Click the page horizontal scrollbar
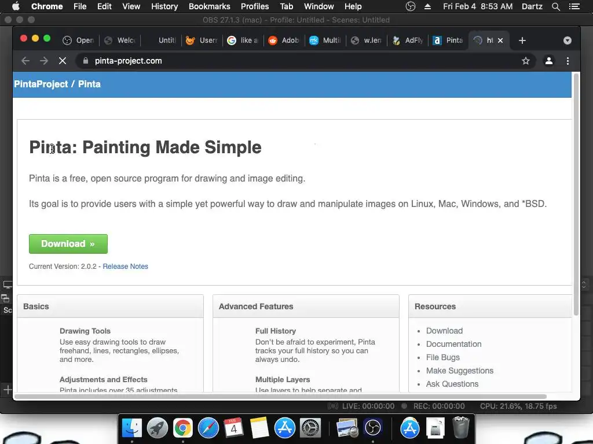593x444 pixels. [281, 397]
